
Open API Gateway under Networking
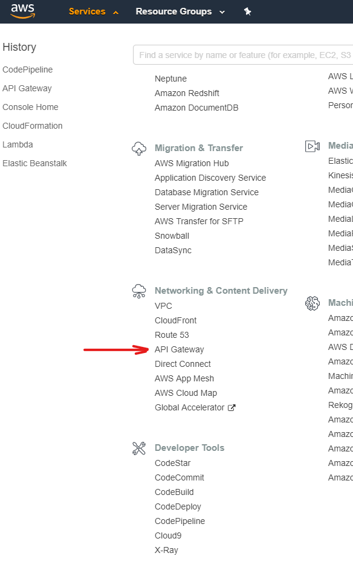coord(179,349)
